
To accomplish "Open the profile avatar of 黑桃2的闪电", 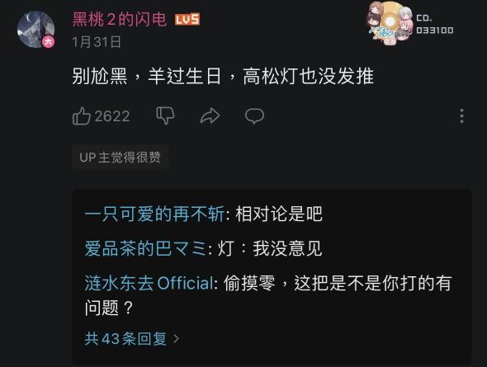I will tap(36, 30).
